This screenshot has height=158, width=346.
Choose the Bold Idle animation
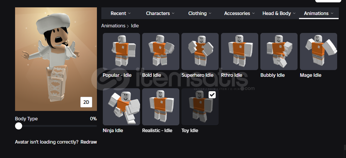click(x=161, y=51)
